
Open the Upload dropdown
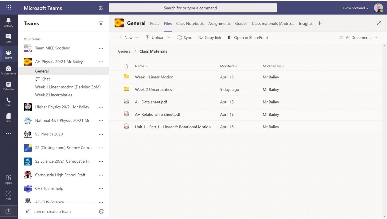(x=158, y=37)
